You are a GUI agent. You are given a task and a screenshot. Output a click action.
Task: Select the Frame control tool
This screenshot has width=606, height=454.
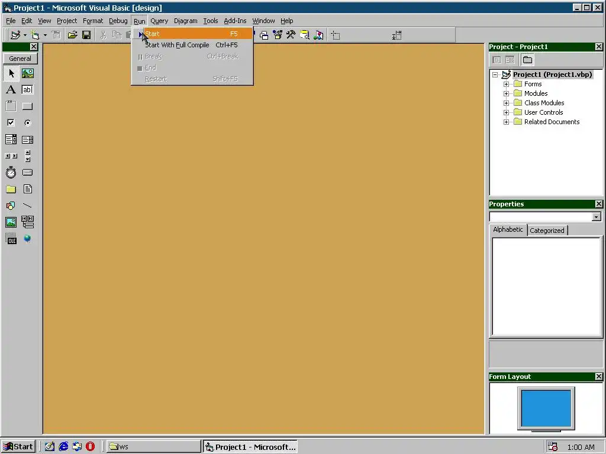[11, 106]
